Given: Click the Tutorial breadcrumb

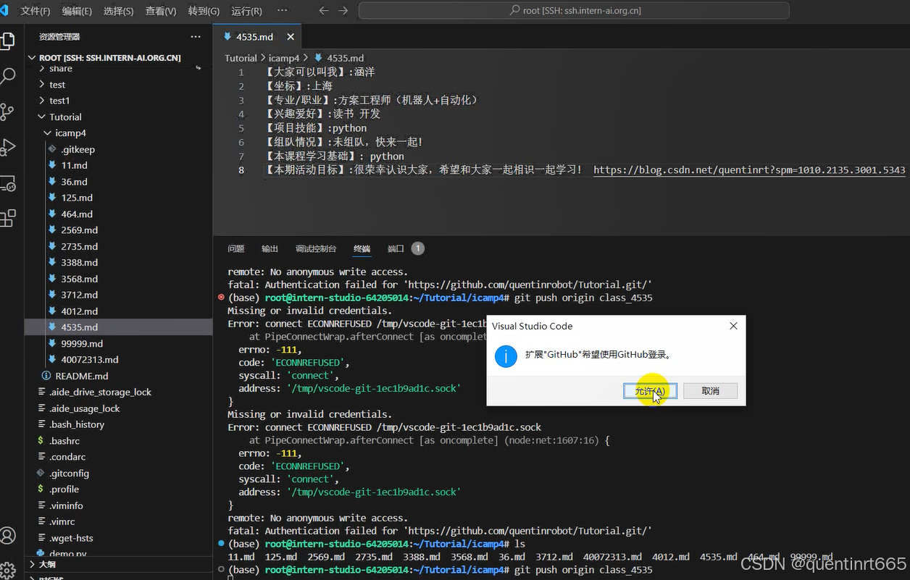Looking at the screenshot, I should click(241, 58).
